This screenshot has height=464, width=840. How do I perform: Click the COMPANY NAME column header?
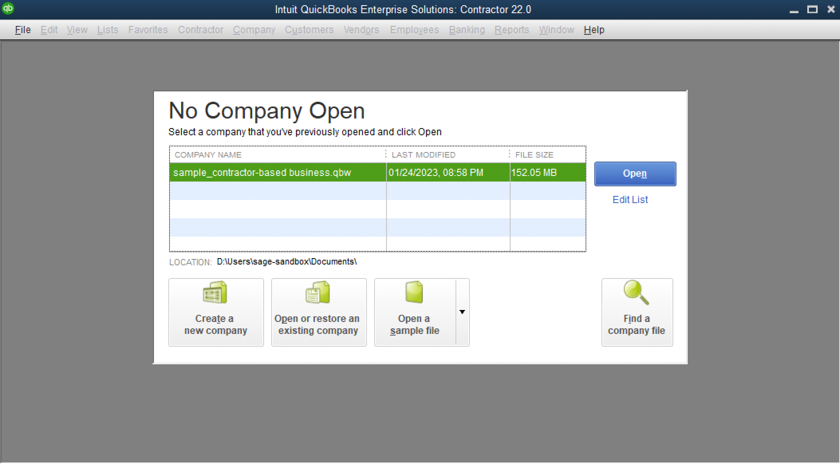(x=208, y=155)
